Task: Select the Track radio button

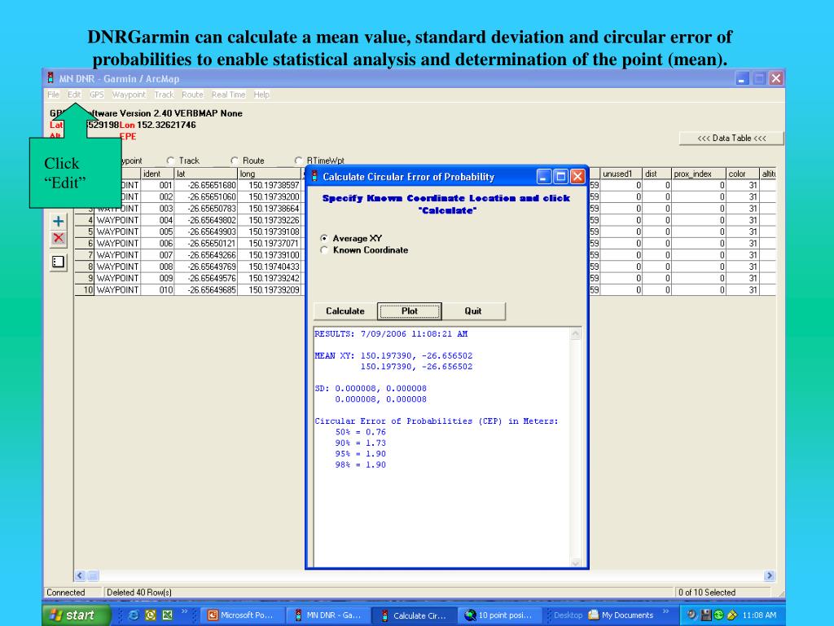Action: coord(170,161)
